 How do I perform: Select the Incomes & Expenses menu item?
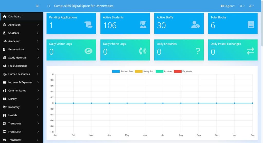tap(22, 82)
